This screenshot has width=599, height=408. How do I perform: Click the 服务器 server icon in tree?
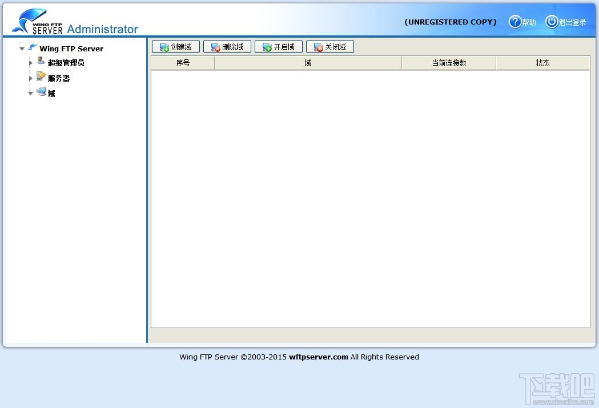(41, 76)
